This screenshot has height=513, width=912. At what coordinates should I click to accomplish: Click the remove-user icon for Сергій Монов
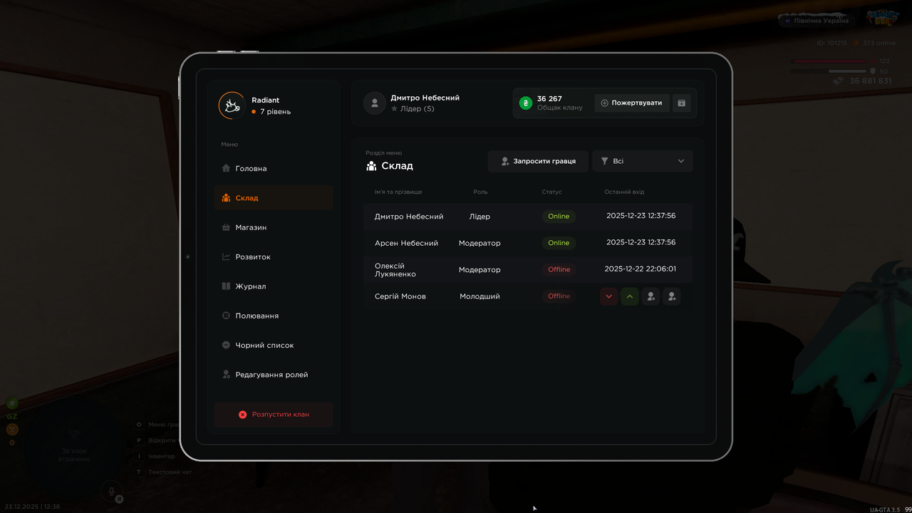click(x=651, y=296)
